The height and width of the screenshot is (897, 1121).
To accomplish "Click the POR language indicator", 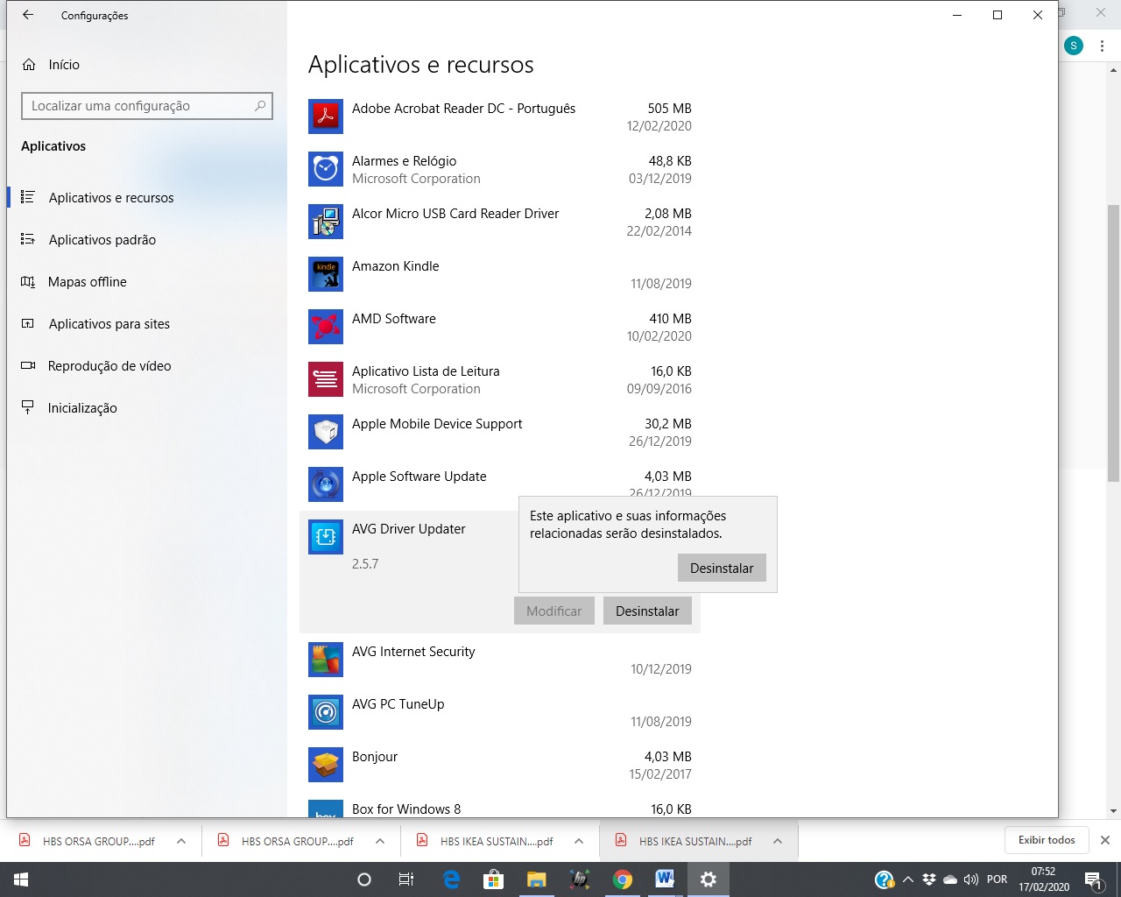I will 997,879.
